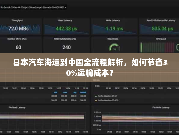Click the CPU Load bar gauge
Image resolution: width=179 pixels, height=135 pixels.
(x=157, y=47)
